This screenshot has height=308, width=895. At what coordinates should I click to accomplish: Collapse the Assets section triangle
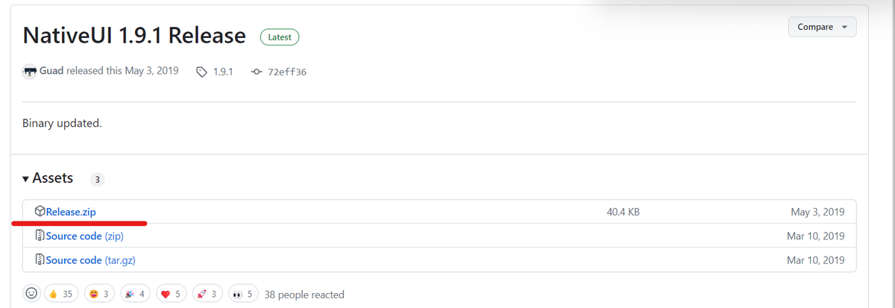26,179
